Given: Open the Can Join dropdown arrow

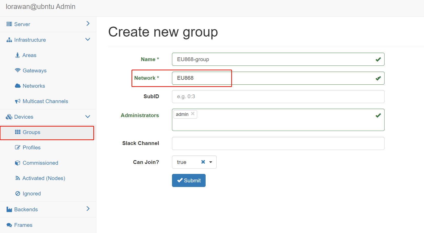Looking at the screenshot, I should (x=211, y=162).
